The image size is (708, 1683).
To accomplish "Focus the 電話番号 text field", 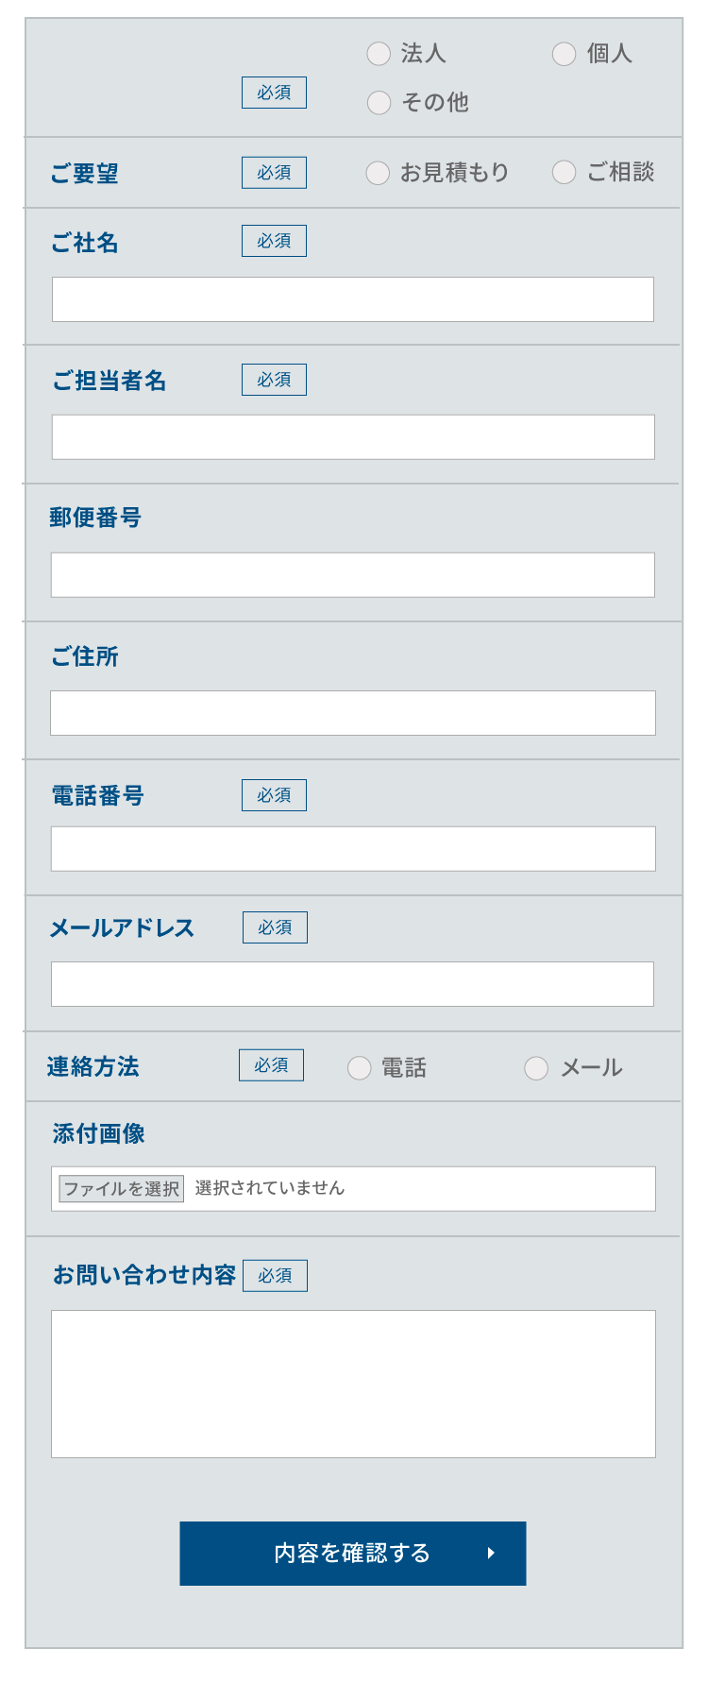I will coord(352,849).
